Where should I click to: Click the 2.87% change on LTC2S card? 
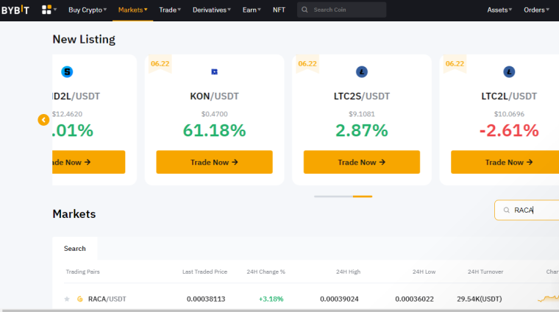pyautogui.click(x=361, y=130)
